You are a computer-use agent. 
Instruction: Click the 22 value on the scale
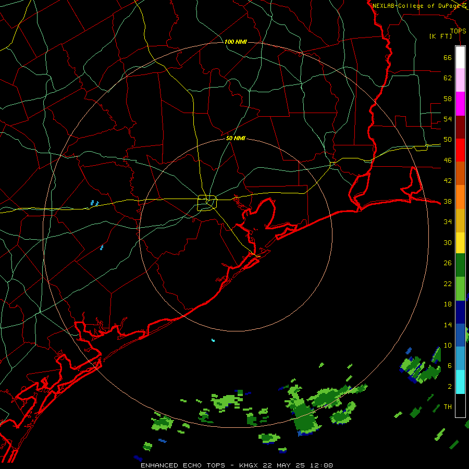[448, 283]
